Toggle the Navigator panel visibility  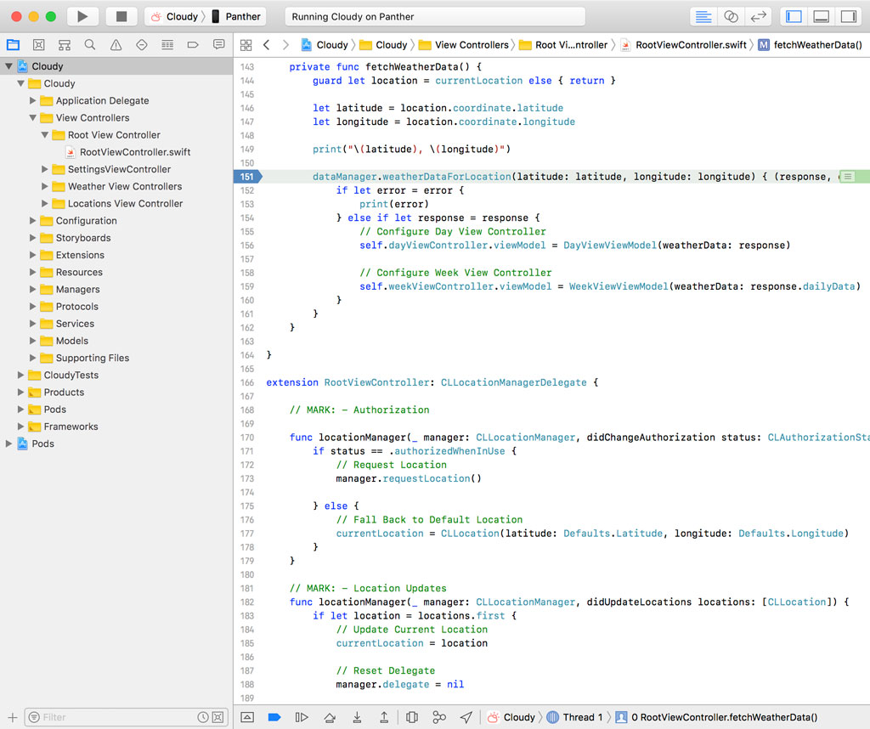[794, 15]
